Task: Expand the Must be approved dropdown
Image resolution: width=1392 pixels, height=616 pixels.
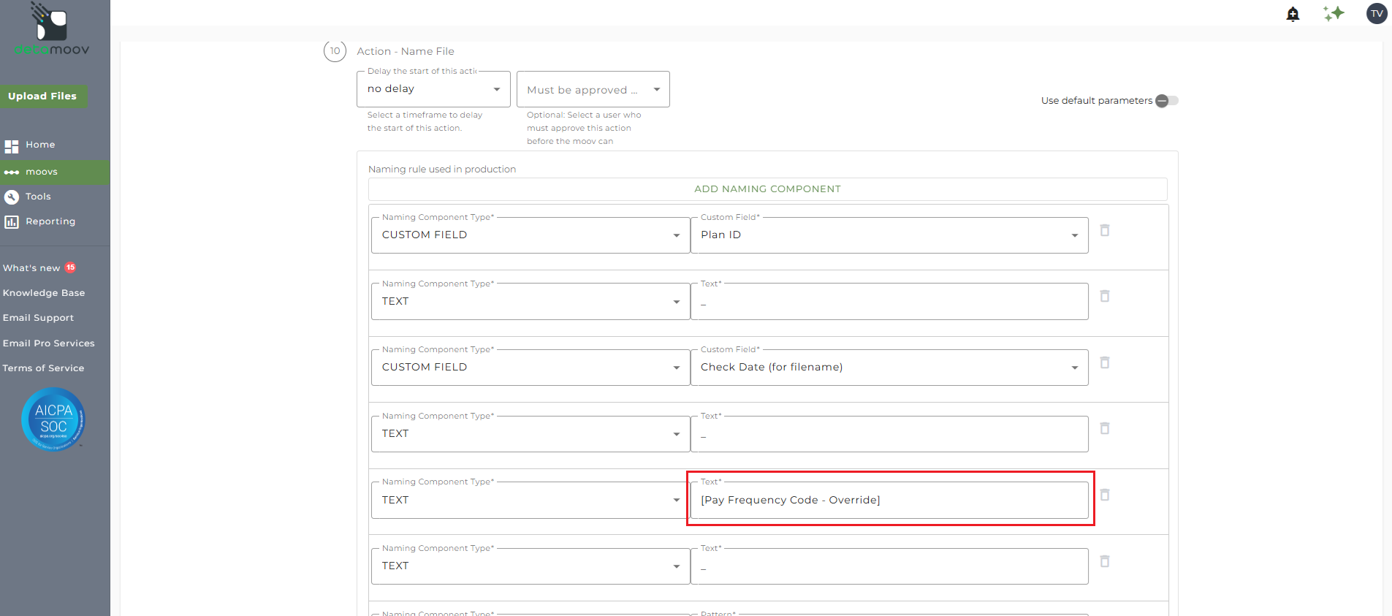Action: (593, 90)
